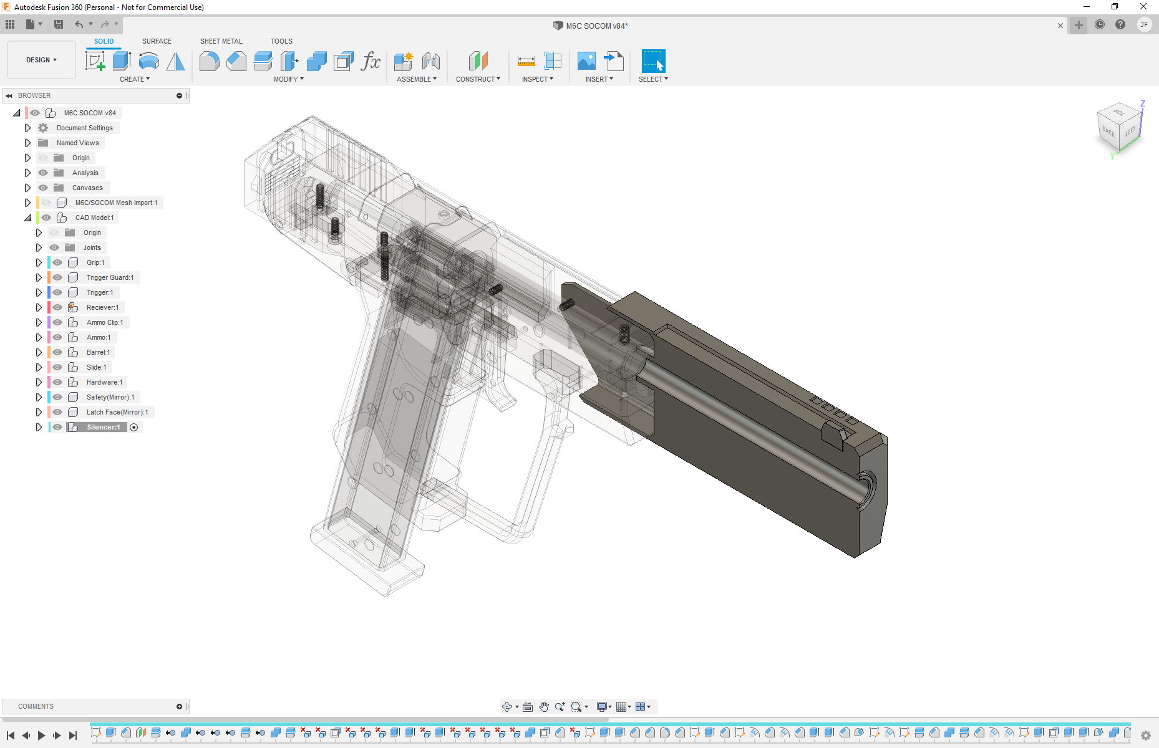Collapse the CAD Model:1 node

(27, 218)
